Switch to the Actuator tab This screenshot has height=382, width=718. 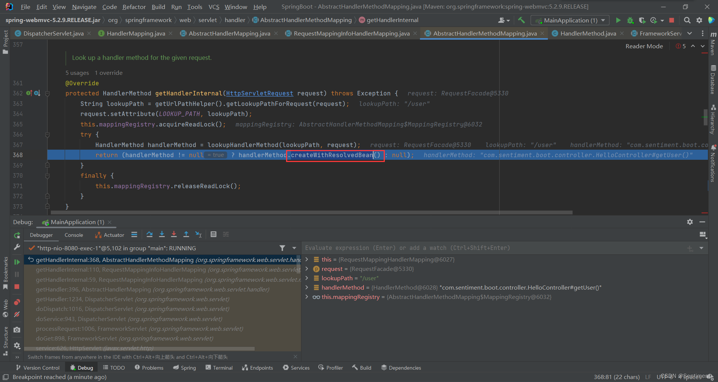(x=110, y=235)
